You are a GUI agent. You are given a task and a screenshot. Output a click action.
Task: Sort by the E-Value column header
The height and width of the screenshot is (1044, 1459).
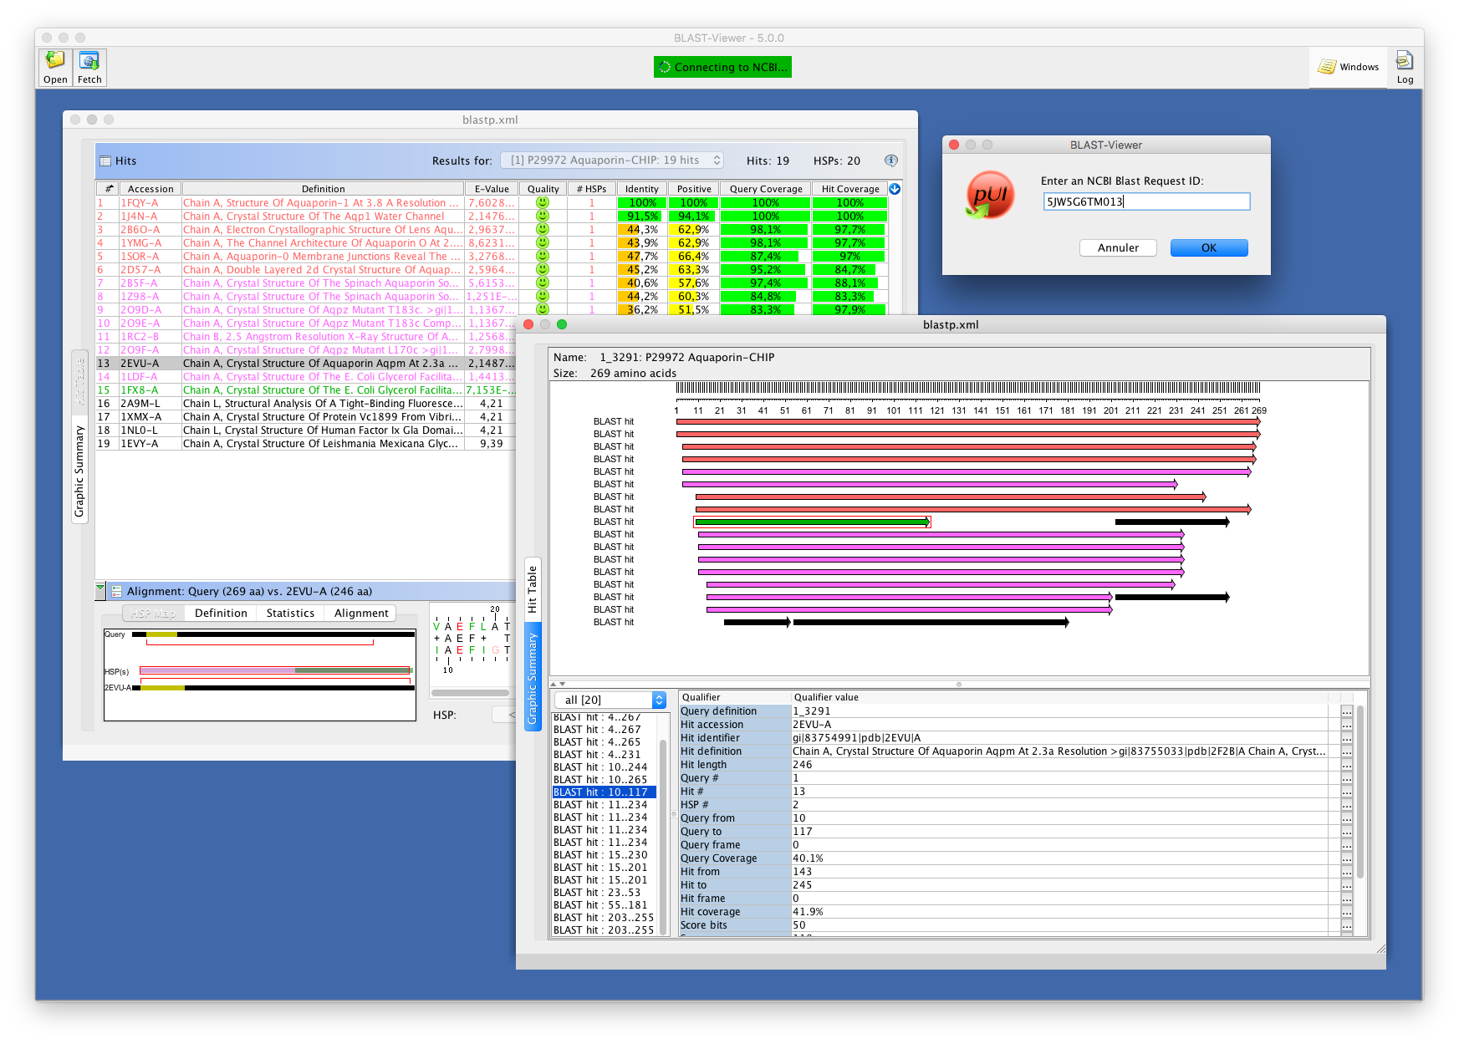tap(492, 189)
